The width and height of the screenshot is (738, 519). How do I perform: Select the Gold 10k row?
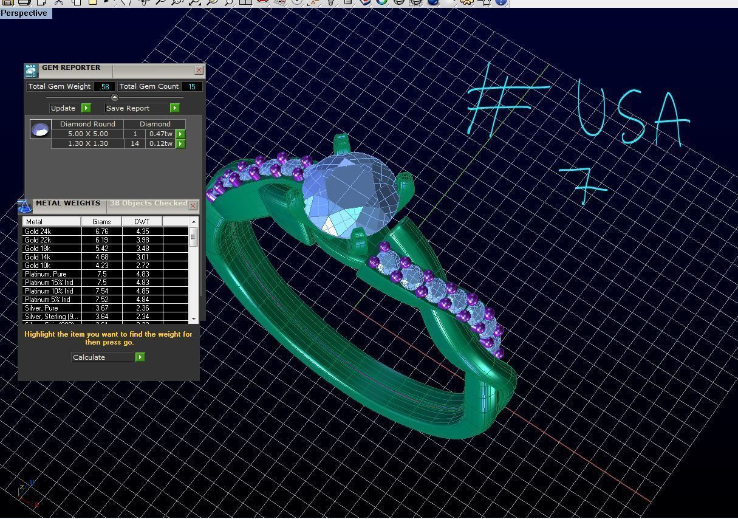point(106,265)
